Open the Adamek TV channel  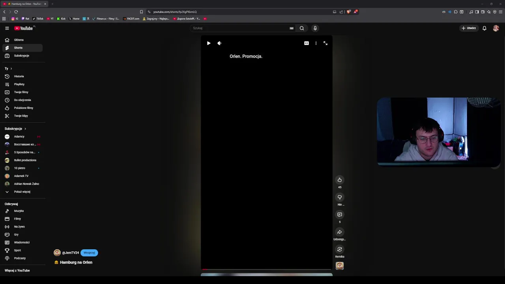coord(22,176)
